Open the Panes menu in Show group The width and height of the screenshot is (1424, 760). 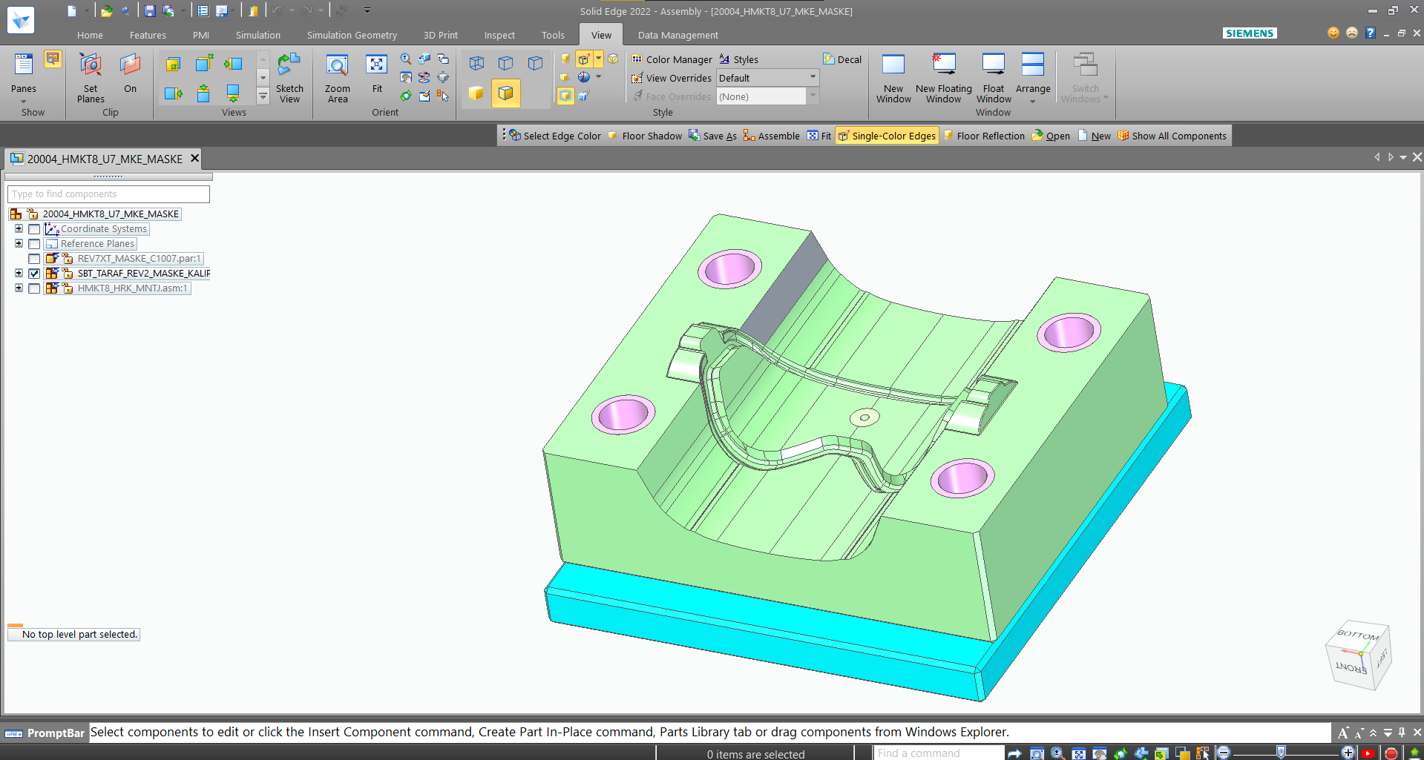[23, 78]
